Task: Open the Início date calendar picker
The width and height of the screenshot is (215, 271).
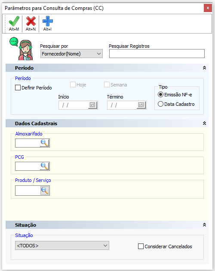Action: click(92, 105)
